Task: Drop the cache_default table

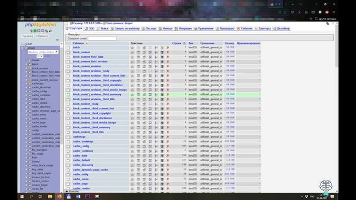Action: pos(168,161)
